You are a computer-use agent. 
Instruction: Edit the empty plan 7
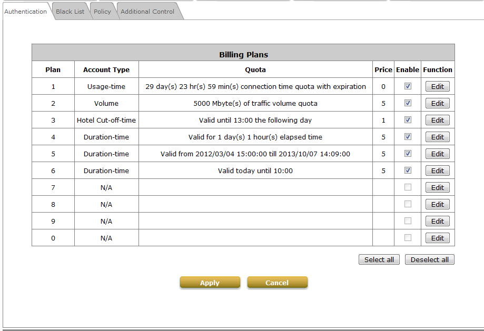pyautogui.click(x=437, y=188)
